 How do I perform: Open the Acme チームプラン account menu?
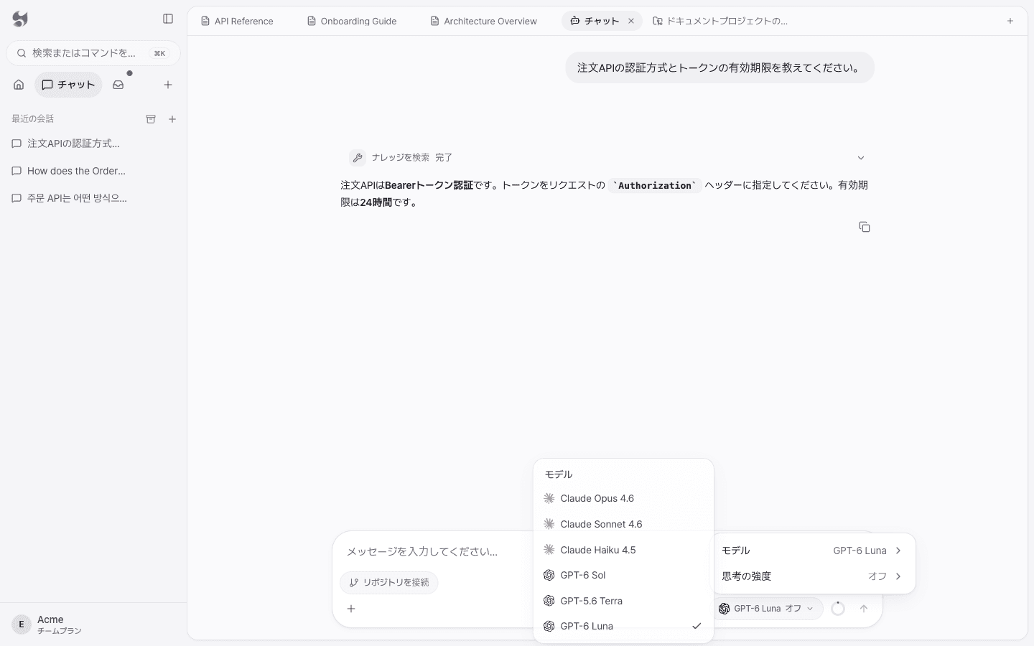pos(93,624)
